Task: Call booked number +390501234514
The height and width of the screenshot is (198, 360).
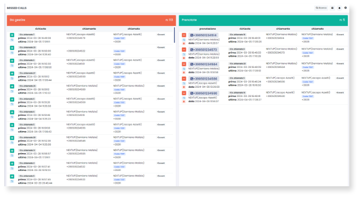Action: (x=203, y=35)
